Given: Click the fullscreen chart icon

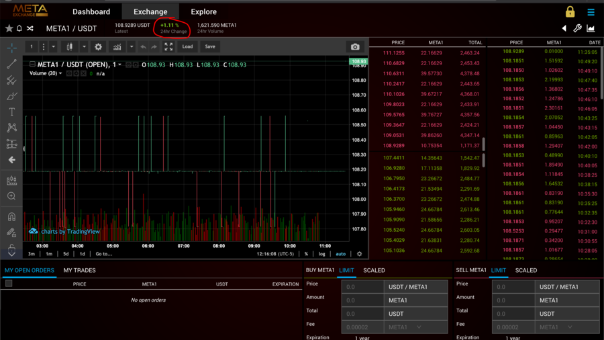Looking at the screenshot, I should (x=168, y=47).
